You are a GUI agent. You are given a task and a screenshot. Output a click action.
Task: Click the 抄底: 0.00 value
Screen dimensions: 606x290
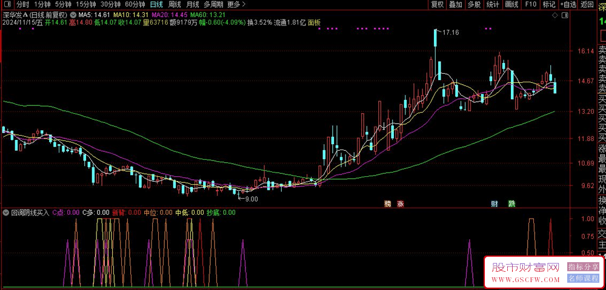(221, 213)
